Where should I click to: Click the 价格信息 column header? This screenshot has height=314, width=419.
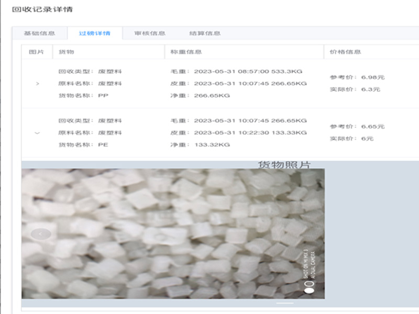(345, 52)
